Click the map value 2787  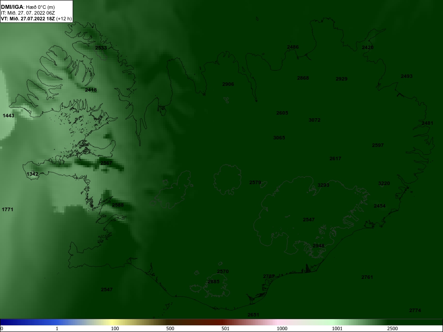pyautogui.click(x=269, y=276)
